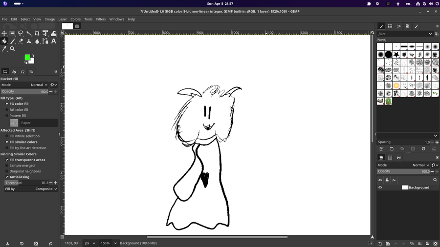Open Bucket Fill Mode dropdown
The image size is (440, 247).
(24, 85)
